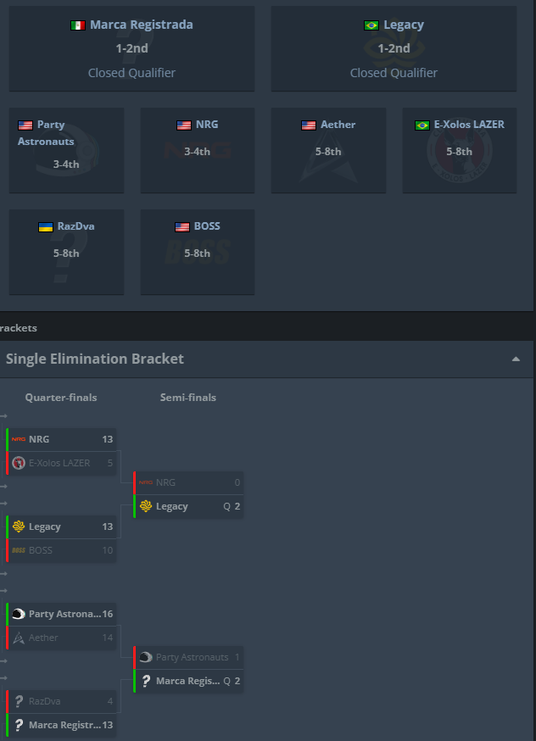Click the US flag beside Party Astronauts
Image resolution: width=536 pixels, height=741 pixels.
coord(25,125)
